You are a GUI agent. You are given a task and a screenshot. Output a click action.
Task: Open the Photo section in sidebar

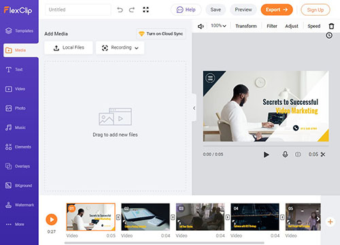tap(15, 108)
